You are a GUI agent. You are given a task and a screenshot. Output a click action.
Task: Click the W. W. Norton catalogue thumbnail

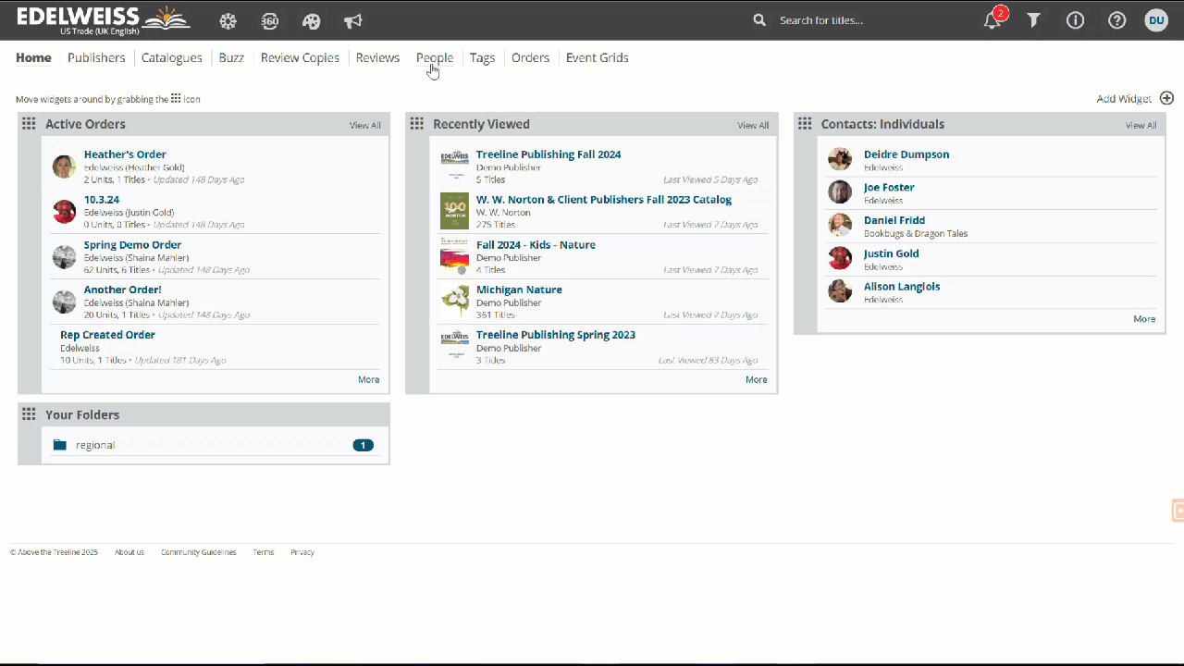click(454, 211)
